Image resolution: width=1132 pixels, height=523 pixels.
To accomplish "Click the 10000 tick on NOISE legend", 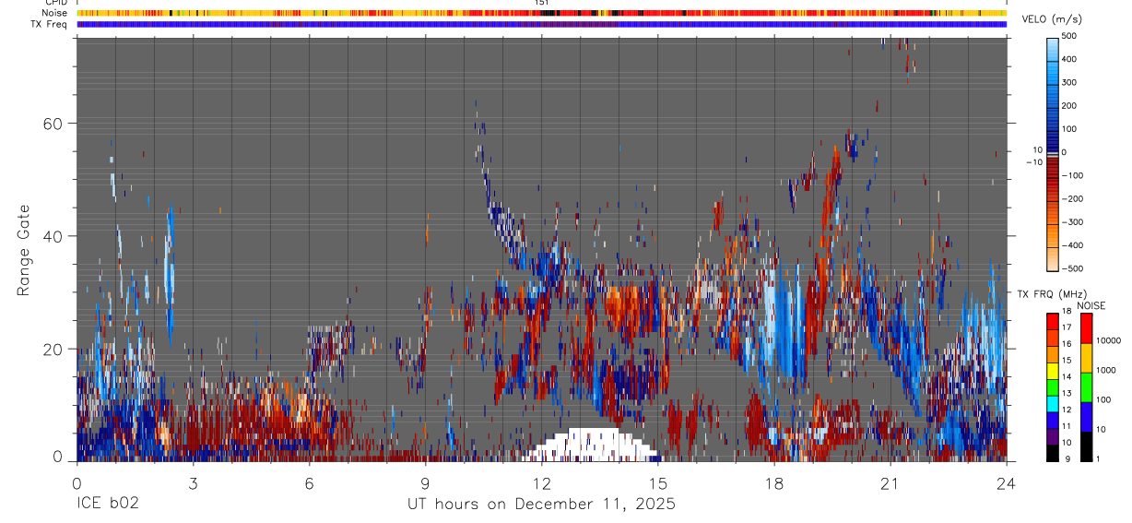I will [x=1108, y=340].
